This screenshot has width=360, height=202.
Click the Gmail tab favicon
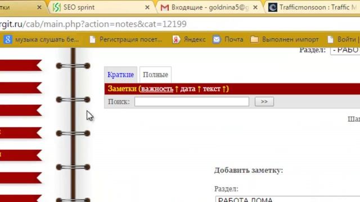[165, 7]
